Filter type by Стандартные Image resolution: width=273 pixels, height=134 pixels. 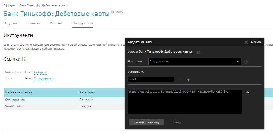(44, 79)
